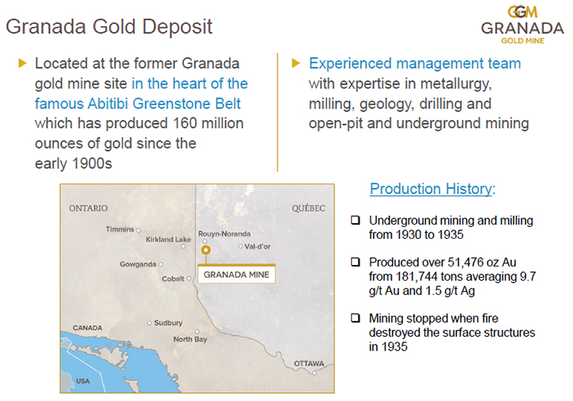Click the triangle bullet before Located at the former
Viewport: 573px width, 401px height.
click(22, 63)
